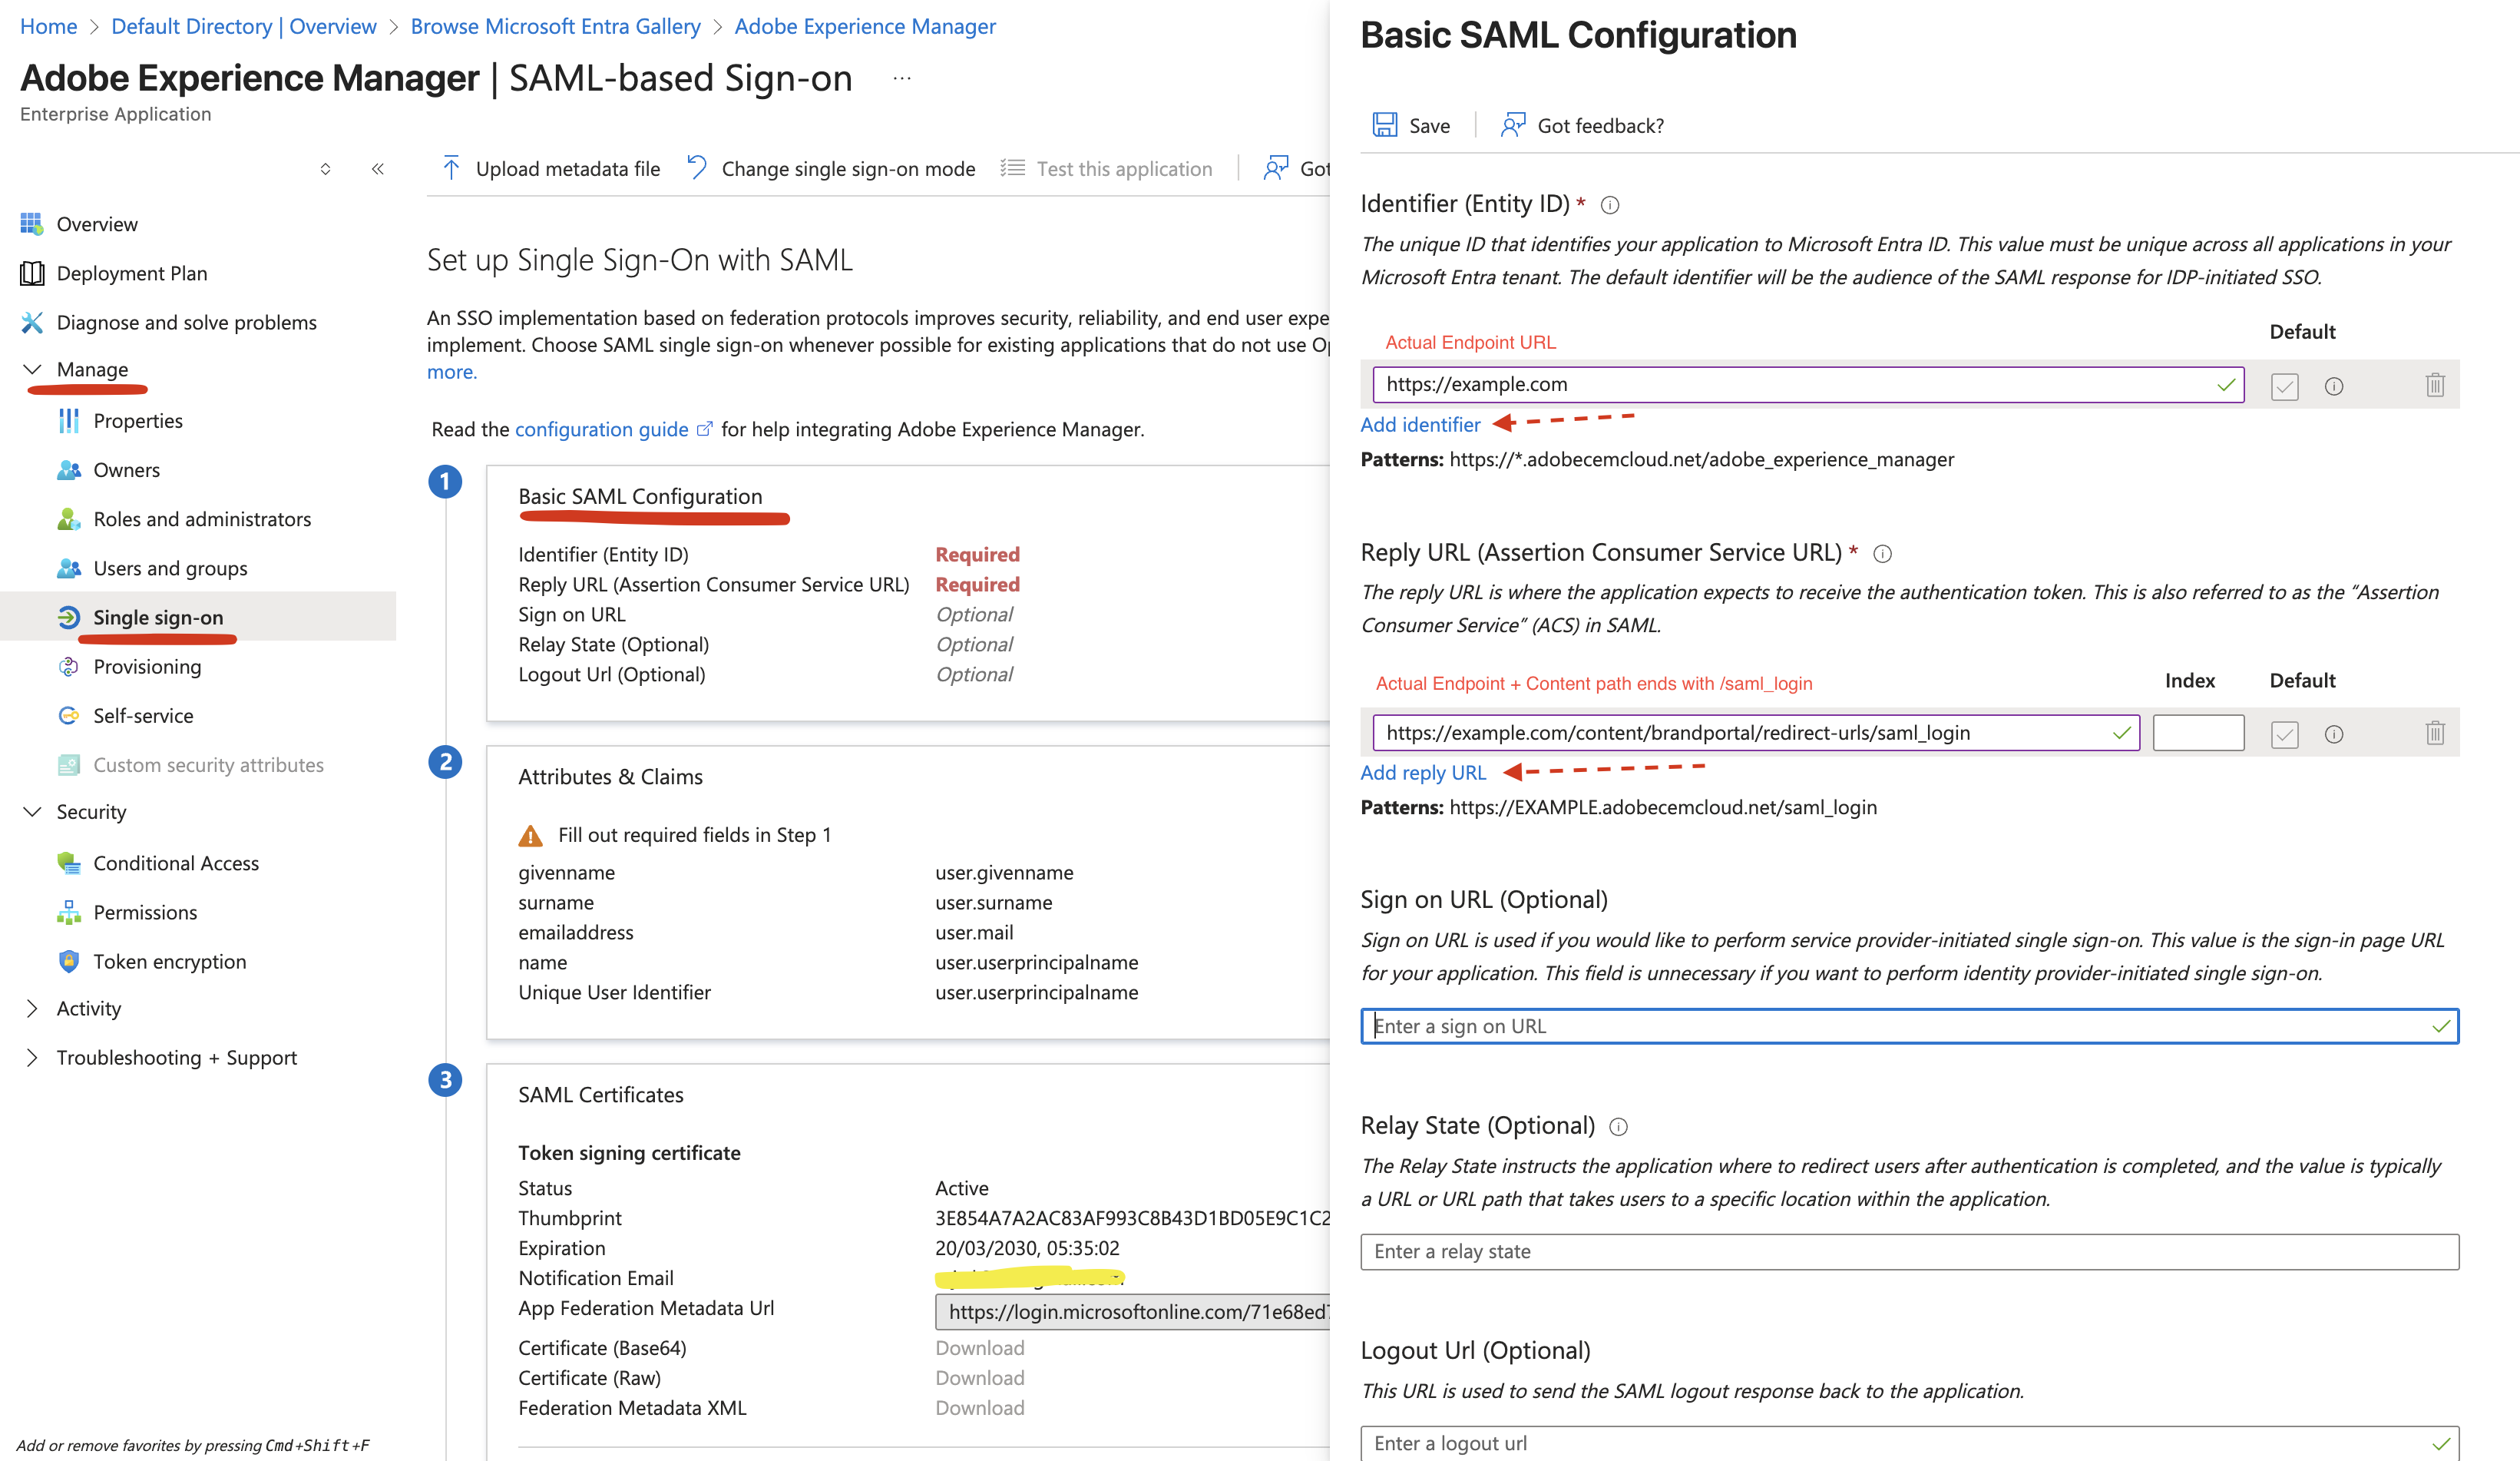Click the Default Directory | Overview breadcrumb
The image size is (2520, 1461).
pyautogui.click(x=244, y=26)
